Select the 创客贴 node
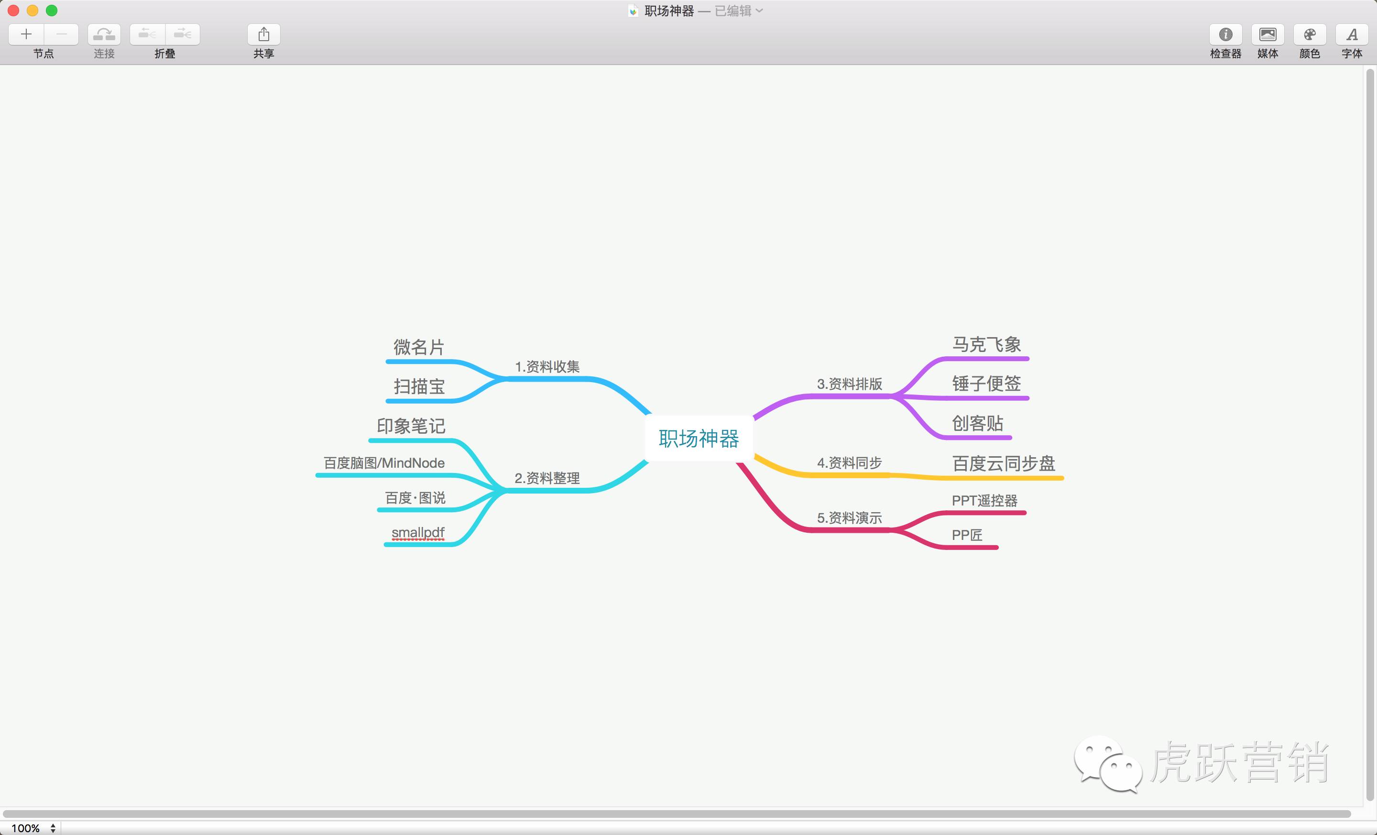Viewport: 1377px width, 835px height. (977, 423)
